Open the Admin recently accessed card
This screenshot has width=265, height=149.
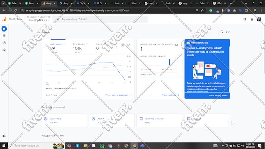click(112, 120)
